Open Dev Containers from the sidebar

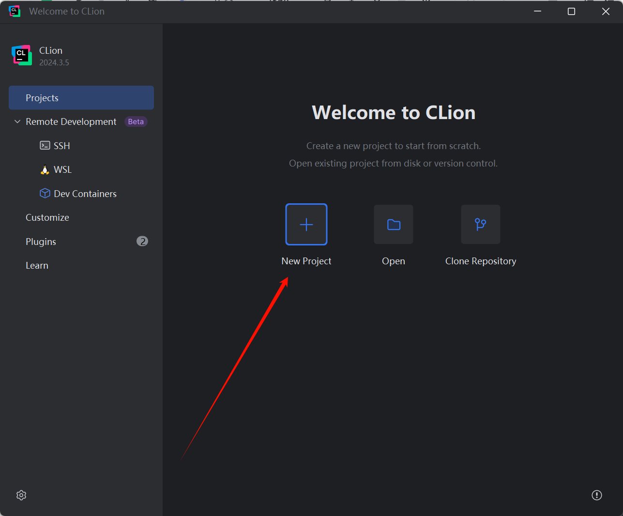45,193
